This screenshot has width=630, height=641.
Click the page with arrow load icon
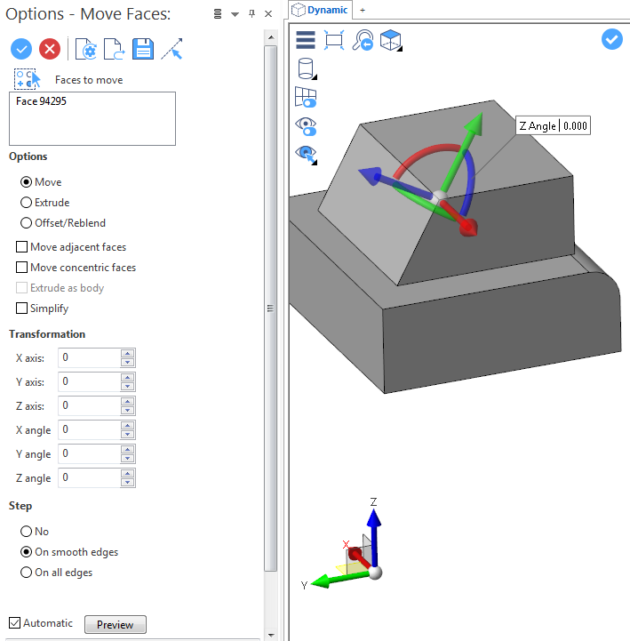[115, 49]
